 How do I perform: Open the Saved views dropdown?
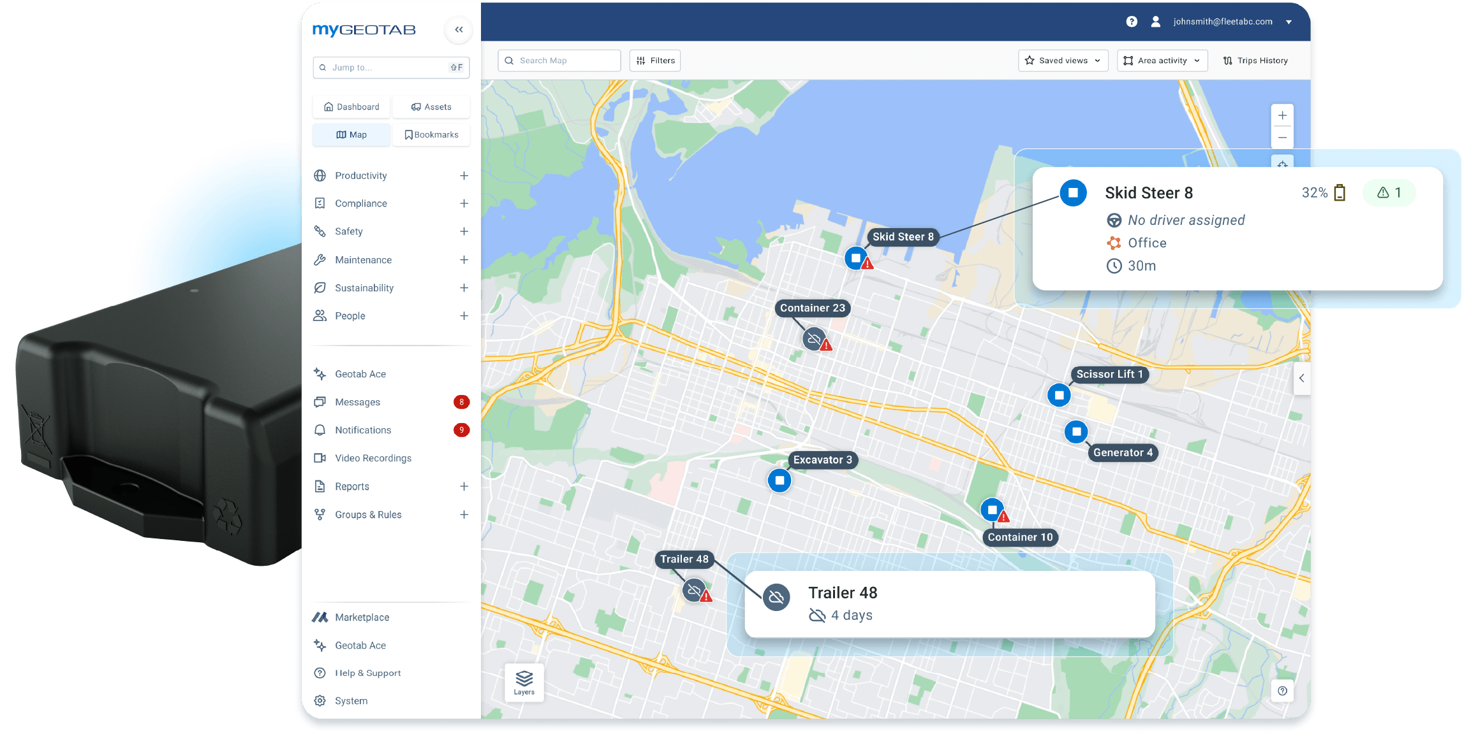[1063, 60]
